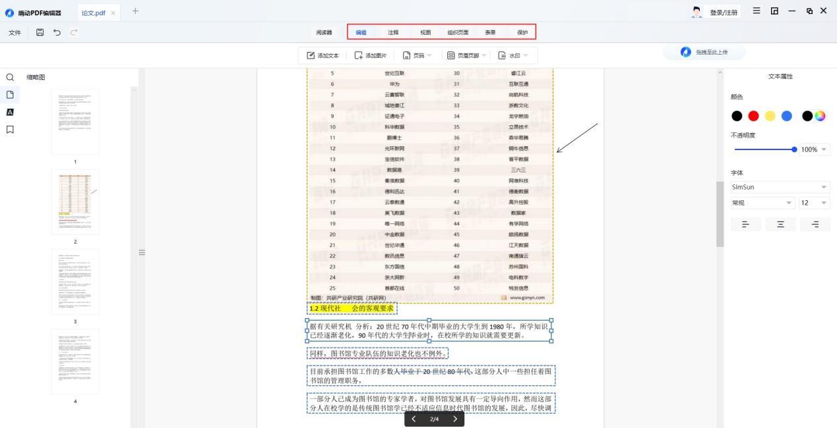Click paragraph starting 同样，图书馆专业队伍
The height and width of the screenshot is (428, 837).
378,354
